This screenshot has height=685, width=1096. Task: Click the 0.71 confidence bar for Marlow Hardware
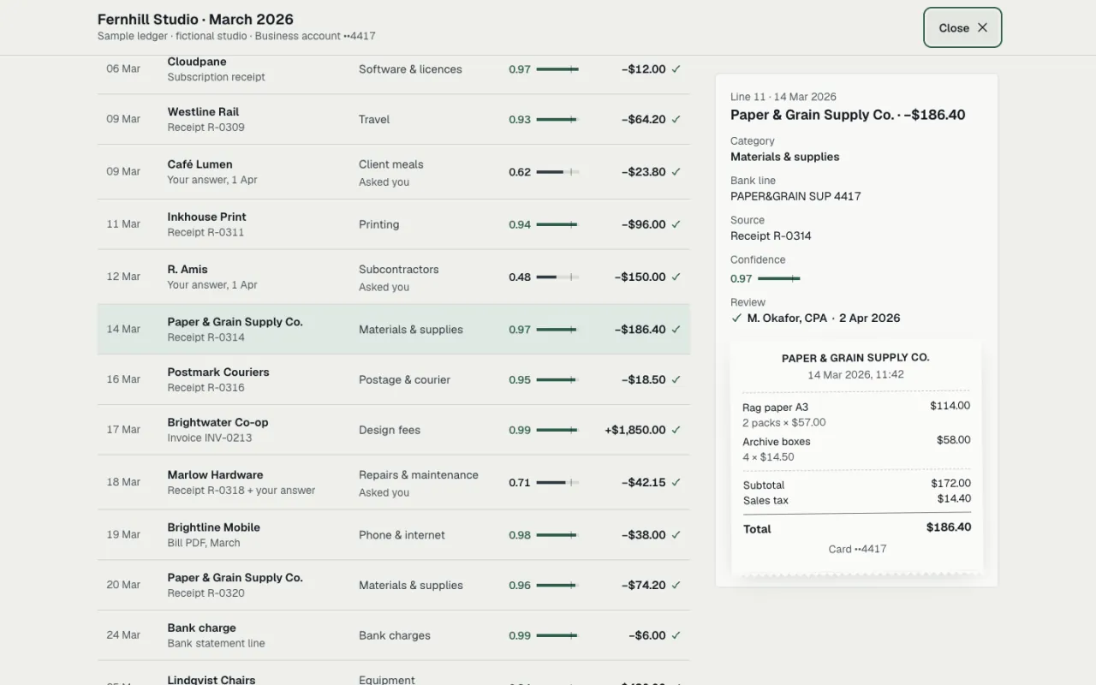tap(557, 483)
